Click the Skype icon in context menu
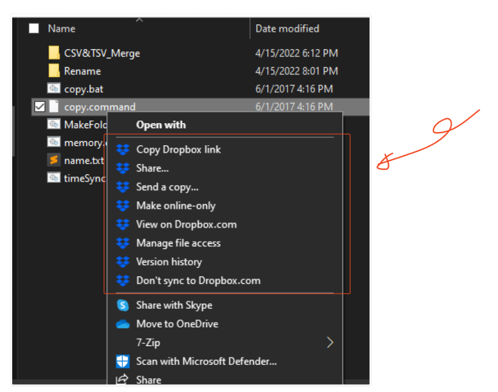498x392 pixels. pyautogui.click(x=123, y=305)
